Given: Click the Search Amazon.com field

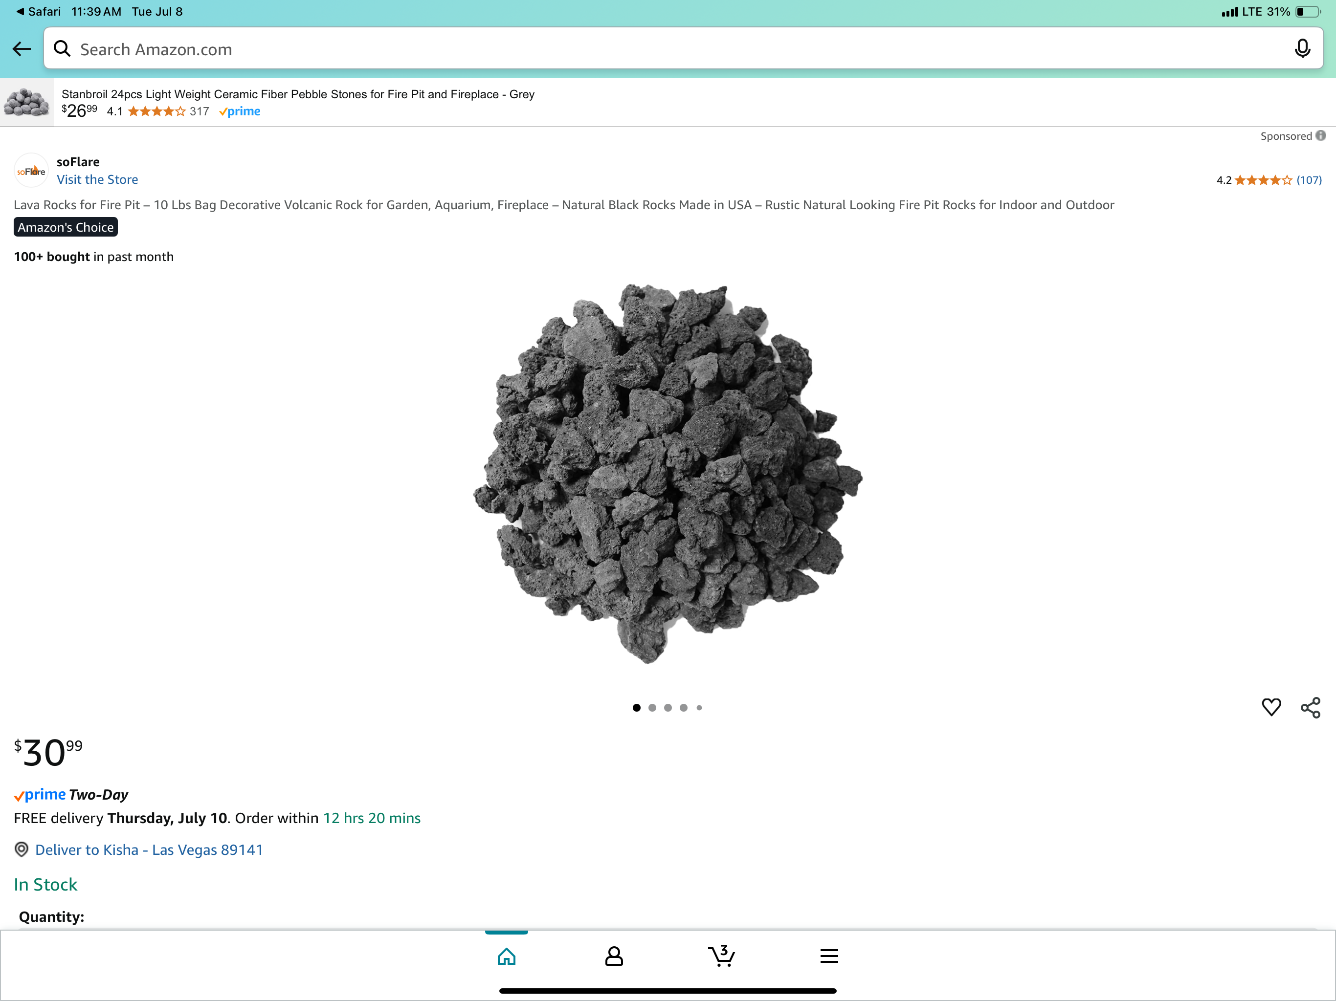Looking at the screenshot, I should 665,49.
